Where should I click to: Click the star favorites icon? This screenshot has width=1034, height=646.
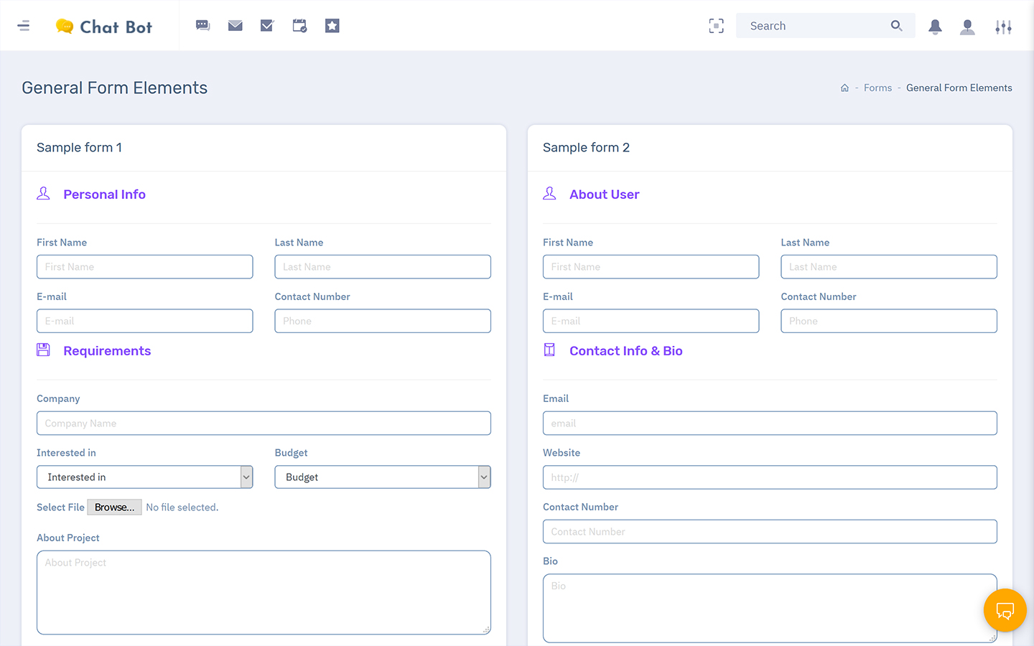(x=332, y=26)
